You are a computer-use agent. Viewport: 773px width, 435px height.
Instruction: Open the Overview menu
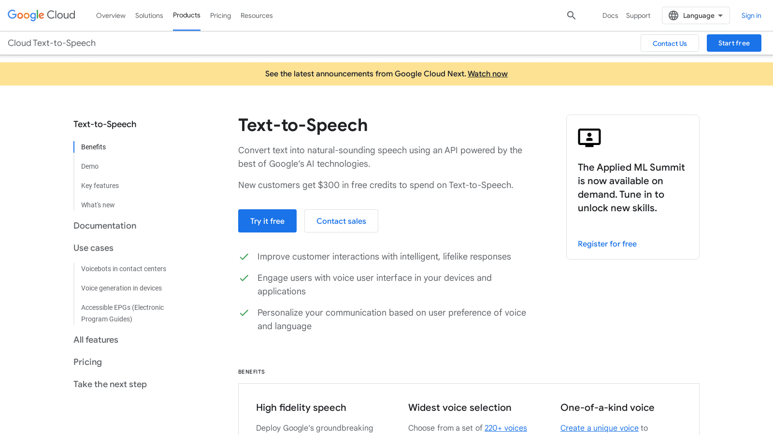[111, 15]
